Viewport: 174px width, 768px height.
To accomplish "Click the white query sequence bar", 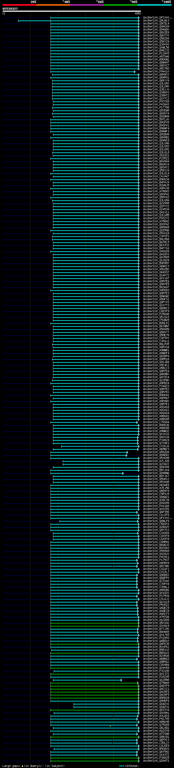I will [x=72, y=11].
